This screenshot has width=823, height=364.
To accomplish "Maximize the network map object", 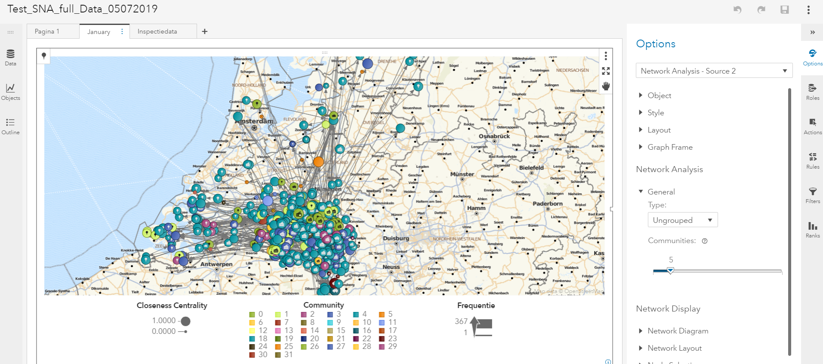I will (606, 71).
